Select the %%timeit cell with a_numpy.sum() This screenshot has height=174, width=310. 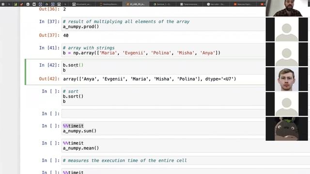click(x=163, y=128)
